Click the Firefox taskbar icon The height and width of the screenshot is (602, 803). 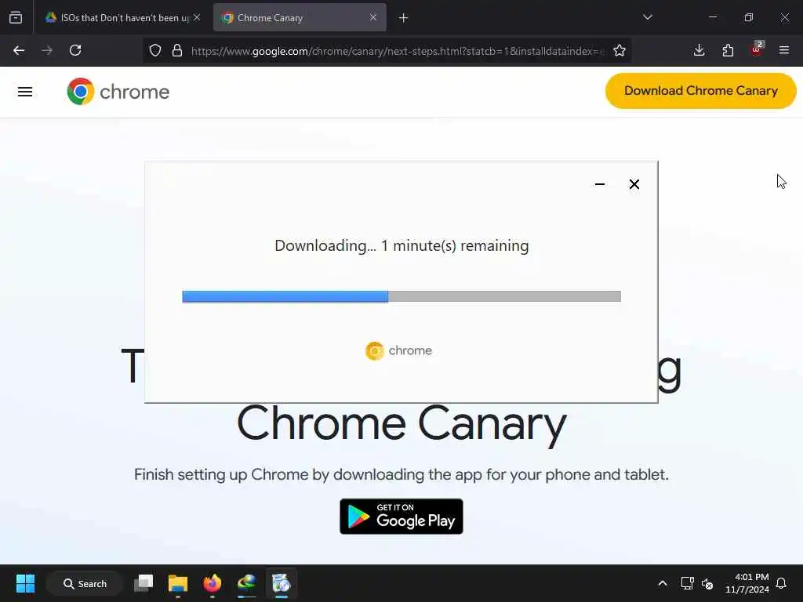(212, 583)
